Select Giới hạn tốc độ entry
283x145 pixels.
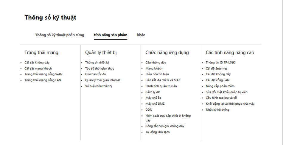tap(95, 74)
